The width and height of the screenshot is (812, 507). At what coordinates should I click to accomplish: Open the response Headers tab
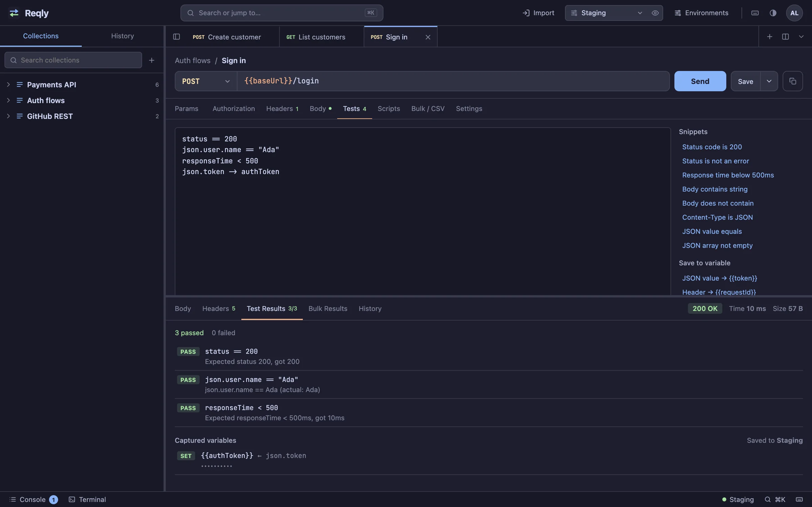[x=219, y=308]
